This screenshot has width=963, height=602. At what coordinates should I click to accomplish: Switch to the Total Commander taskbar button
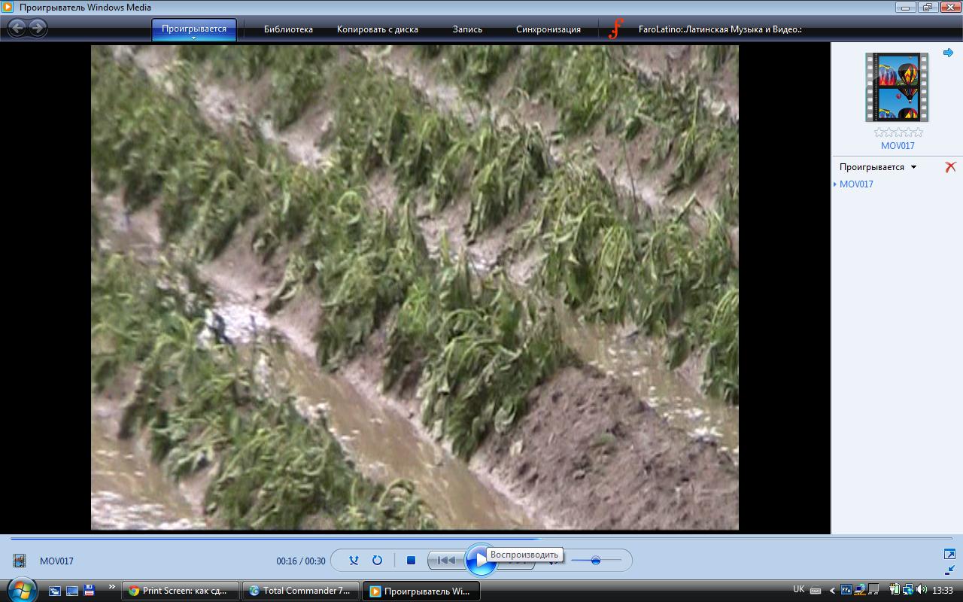pyautogui.click(x=301, y=591)
